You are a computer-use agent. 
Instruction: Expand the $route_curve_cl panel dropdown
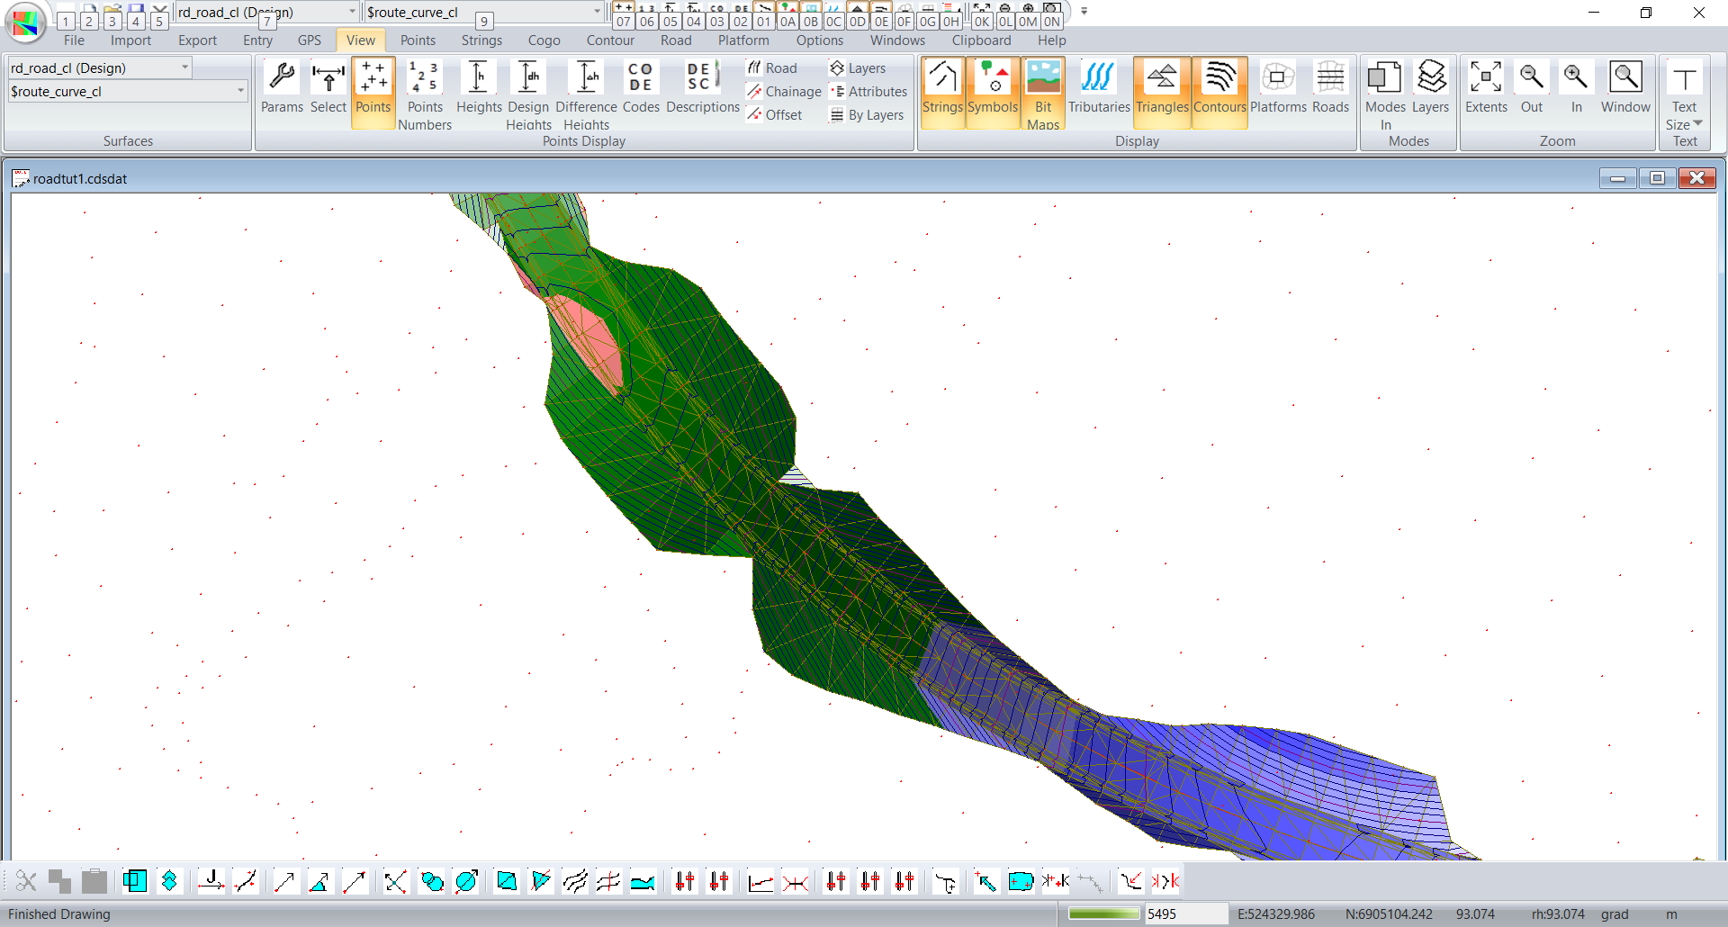point(240,91)
